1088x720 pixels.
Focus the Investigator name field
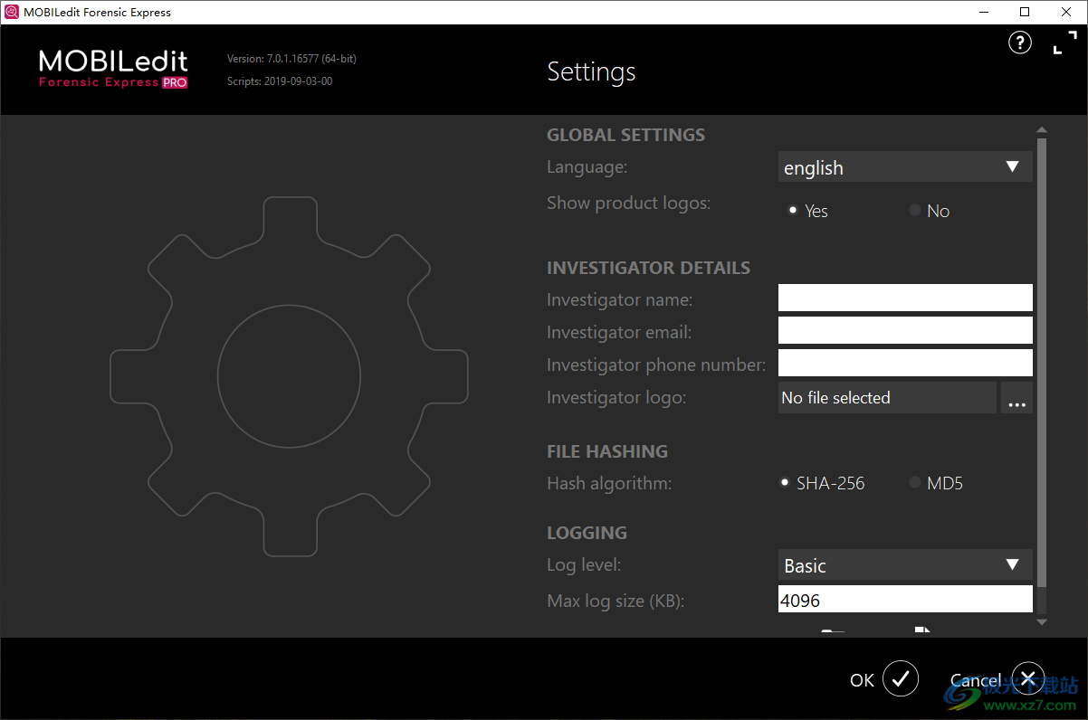905,298
